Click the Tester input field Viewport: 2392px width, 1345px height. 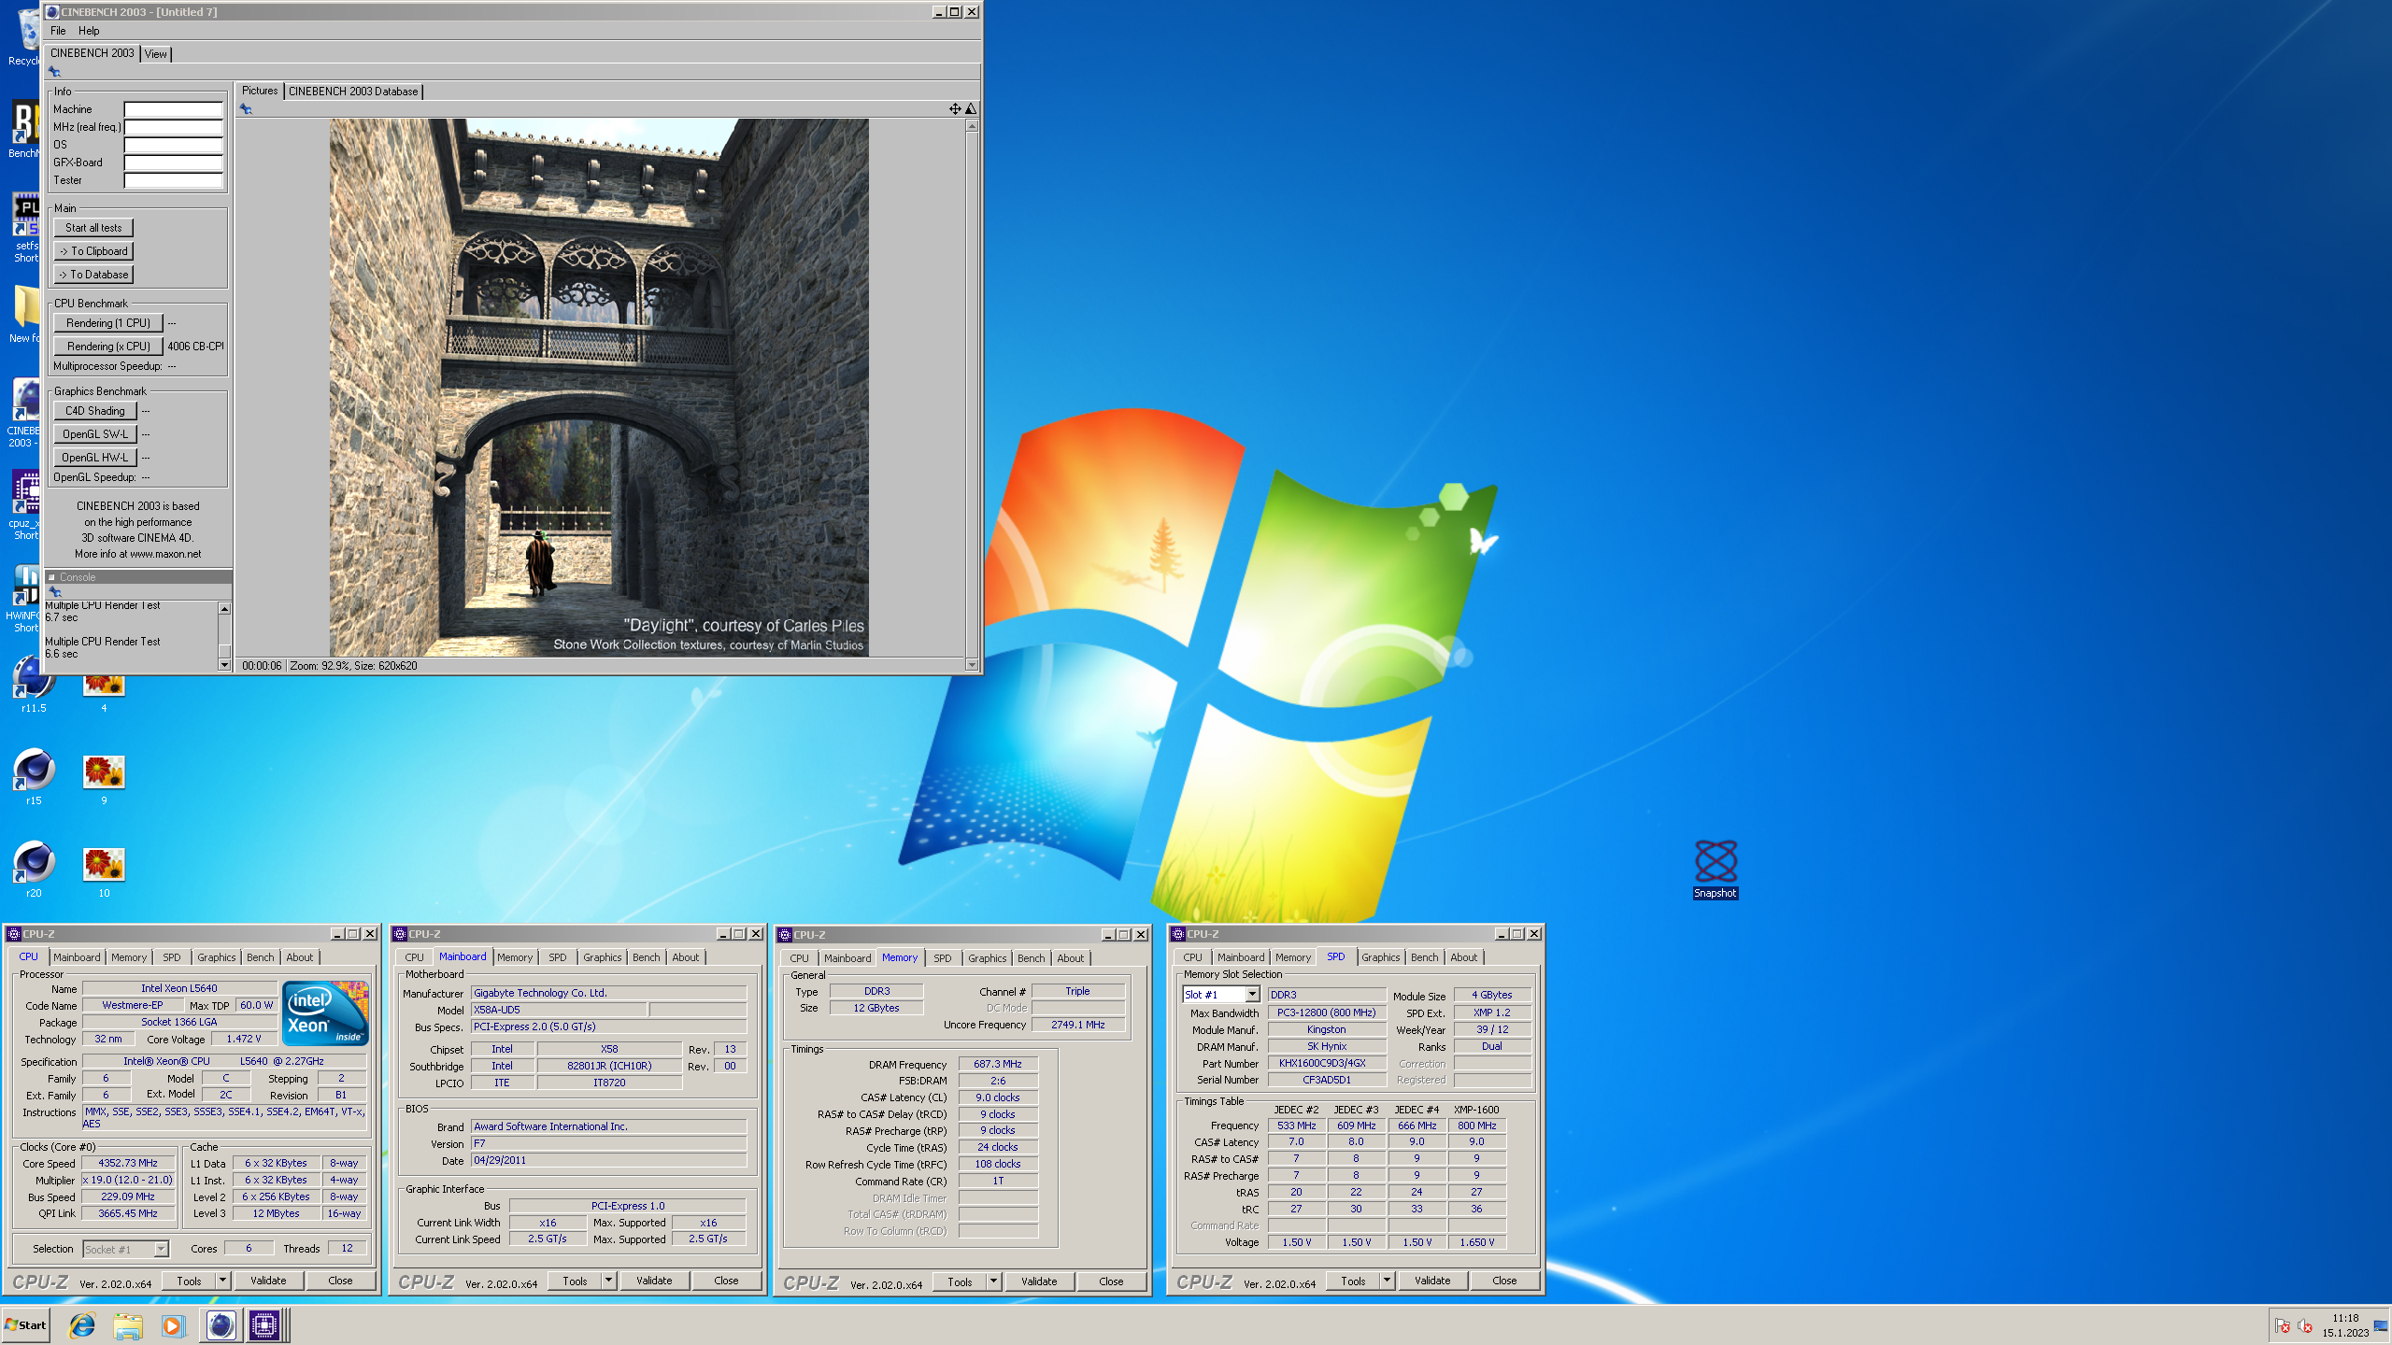click(x=174, y=180)
